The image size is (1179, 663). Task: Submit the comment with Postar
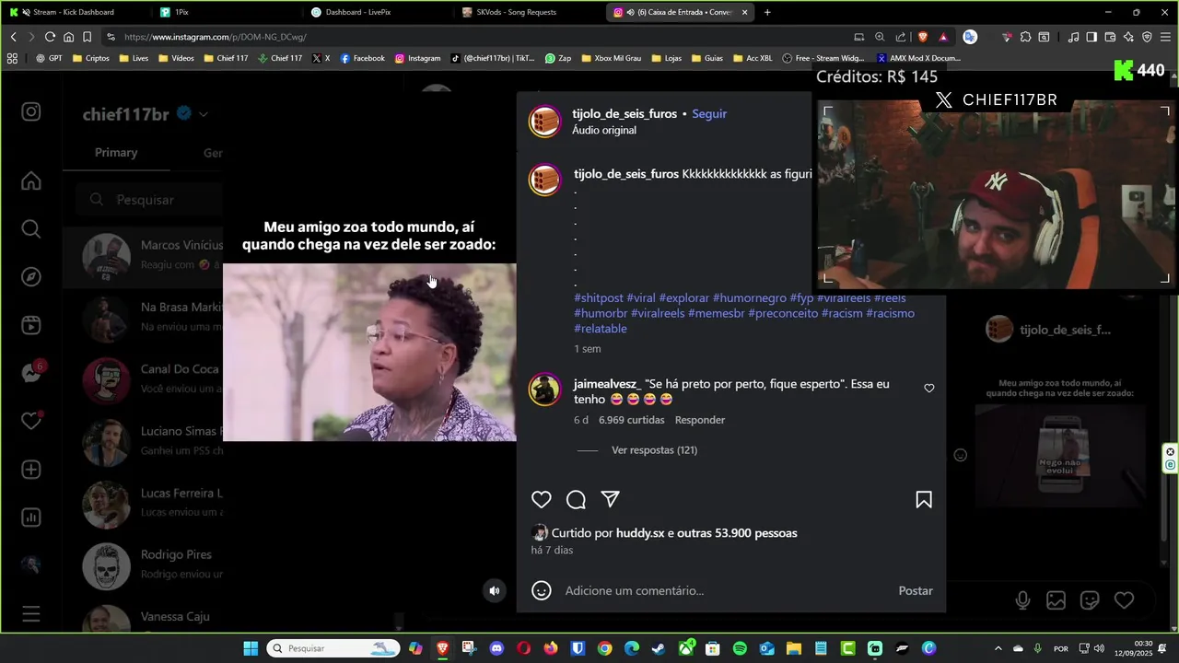pyautogui.click(x=916, y=591)
